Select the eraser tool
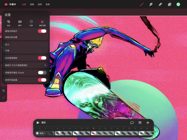 coord(160,4)
